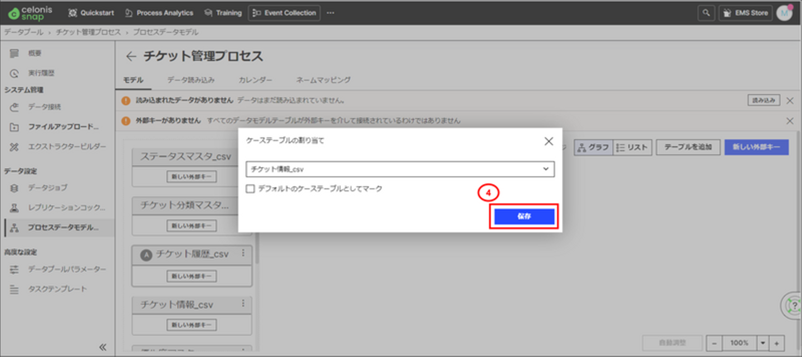The height and width of the screenshot is (357, 802).
Task: Open the zoom level dropdown arrow
Action: [x=762, y=343]
